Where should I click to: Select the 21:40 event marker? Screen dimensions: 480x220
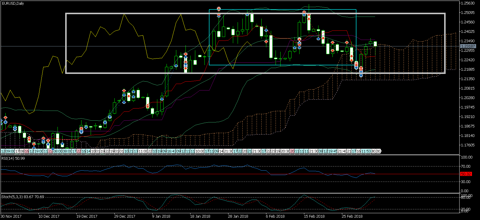tap(342, 151)
